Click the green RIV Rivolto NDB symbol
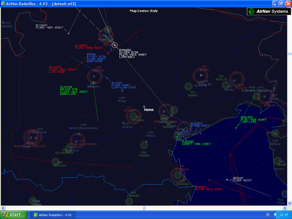Image resolution: width=292 pixels, height=219 pixels. (226, 85)
